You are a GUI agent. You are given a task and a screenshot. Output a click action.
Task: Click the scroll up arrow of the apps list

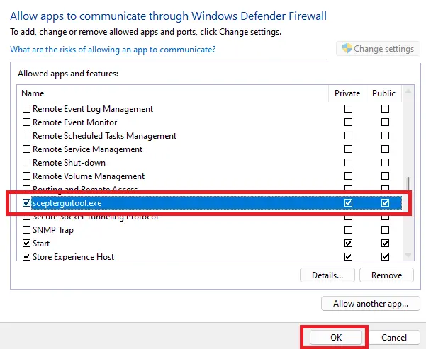click(x=408, y=92)
